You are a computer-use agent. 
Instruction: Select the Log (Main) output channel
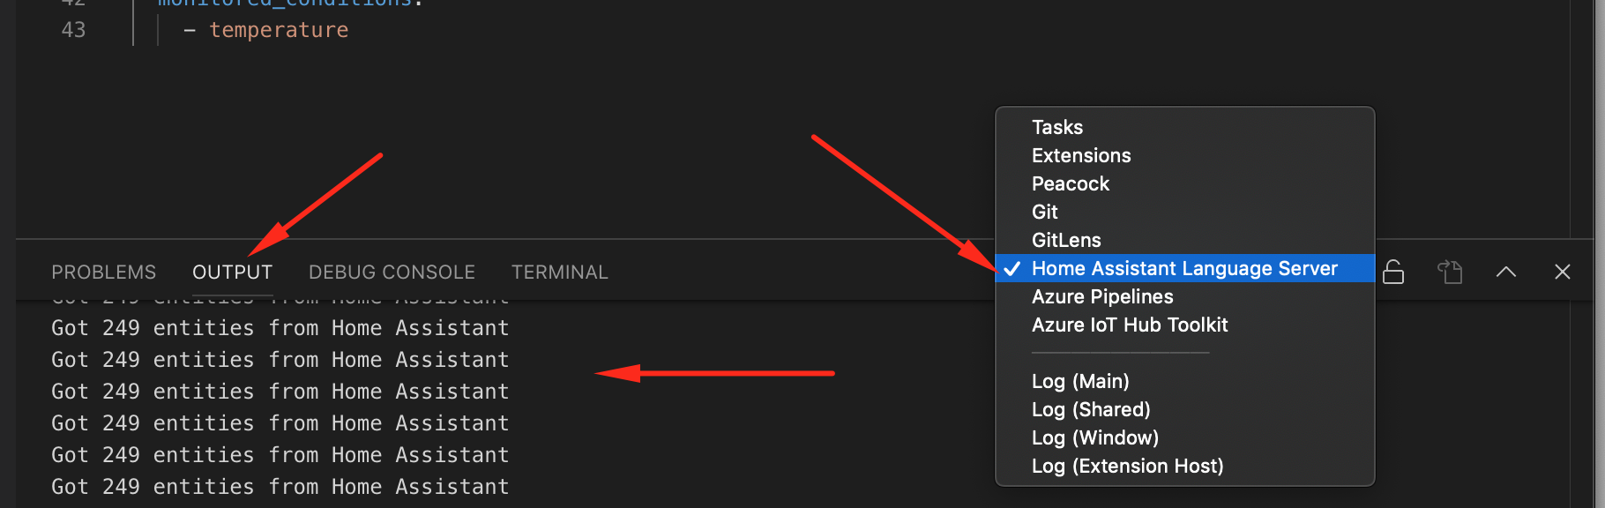tap(1079, 381)
